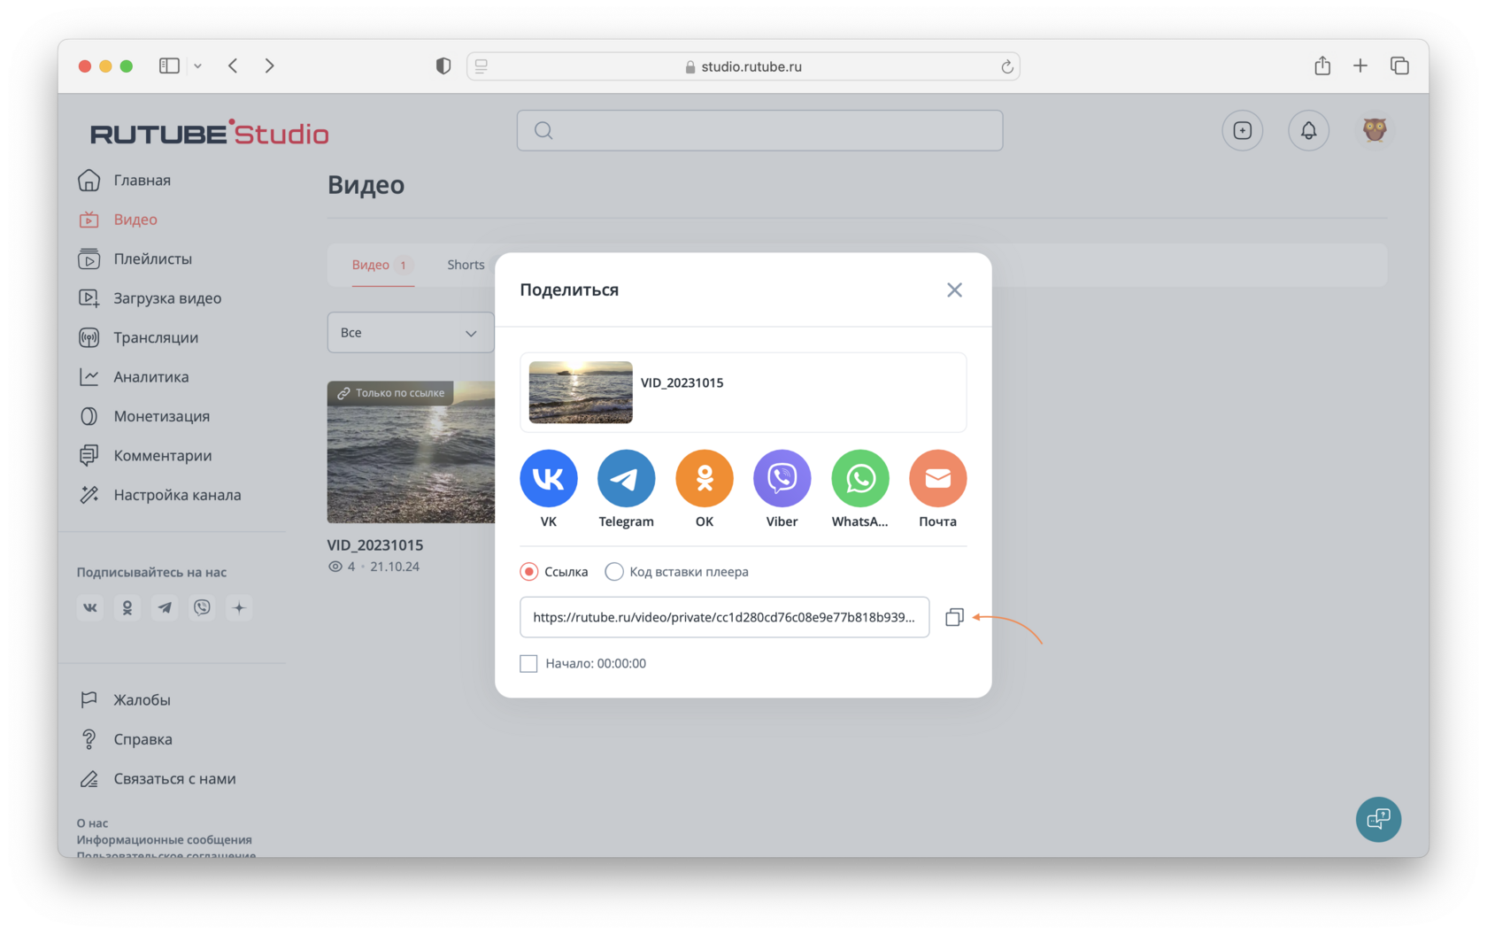Click the Safari privacy shield icon
Image resolution: width=1487 pixels, height=934 pixels.
click(x=443, y=66)
